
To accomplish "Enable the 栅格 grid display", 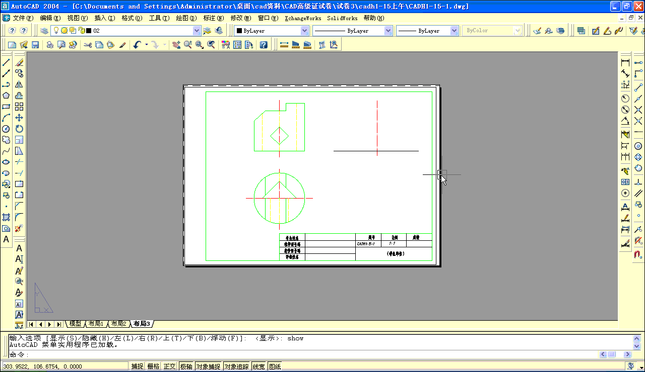I will pyautogui.click(x=153, y=366).
